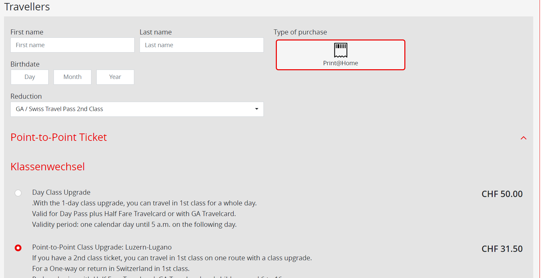Click the Point-to-Point Ticket section heading
This screenshot has height=278, width=557.
[59, 137]
